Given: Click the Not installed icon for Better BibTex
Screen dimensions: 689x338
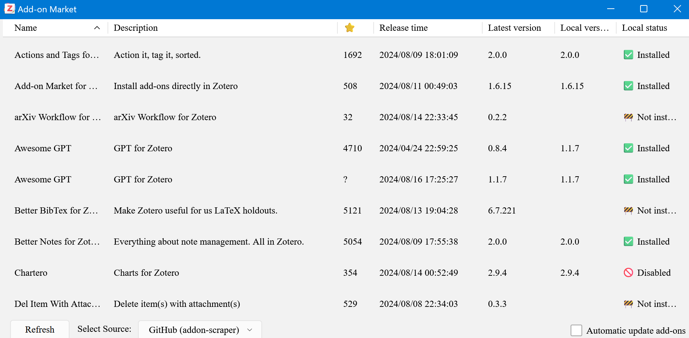Looking at the screenshot, I should pos(629,210).
